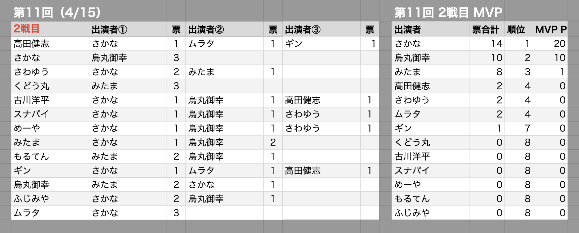The image size is (579, 233).
Task: Click the 高田健志 cell in the voter column
Action: [x=50, y=44]
